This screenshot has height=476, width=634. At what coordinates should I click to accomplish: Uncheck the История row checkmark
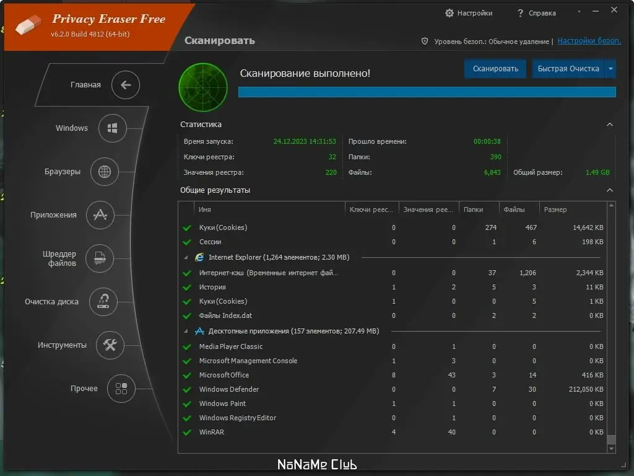(187, 288)
